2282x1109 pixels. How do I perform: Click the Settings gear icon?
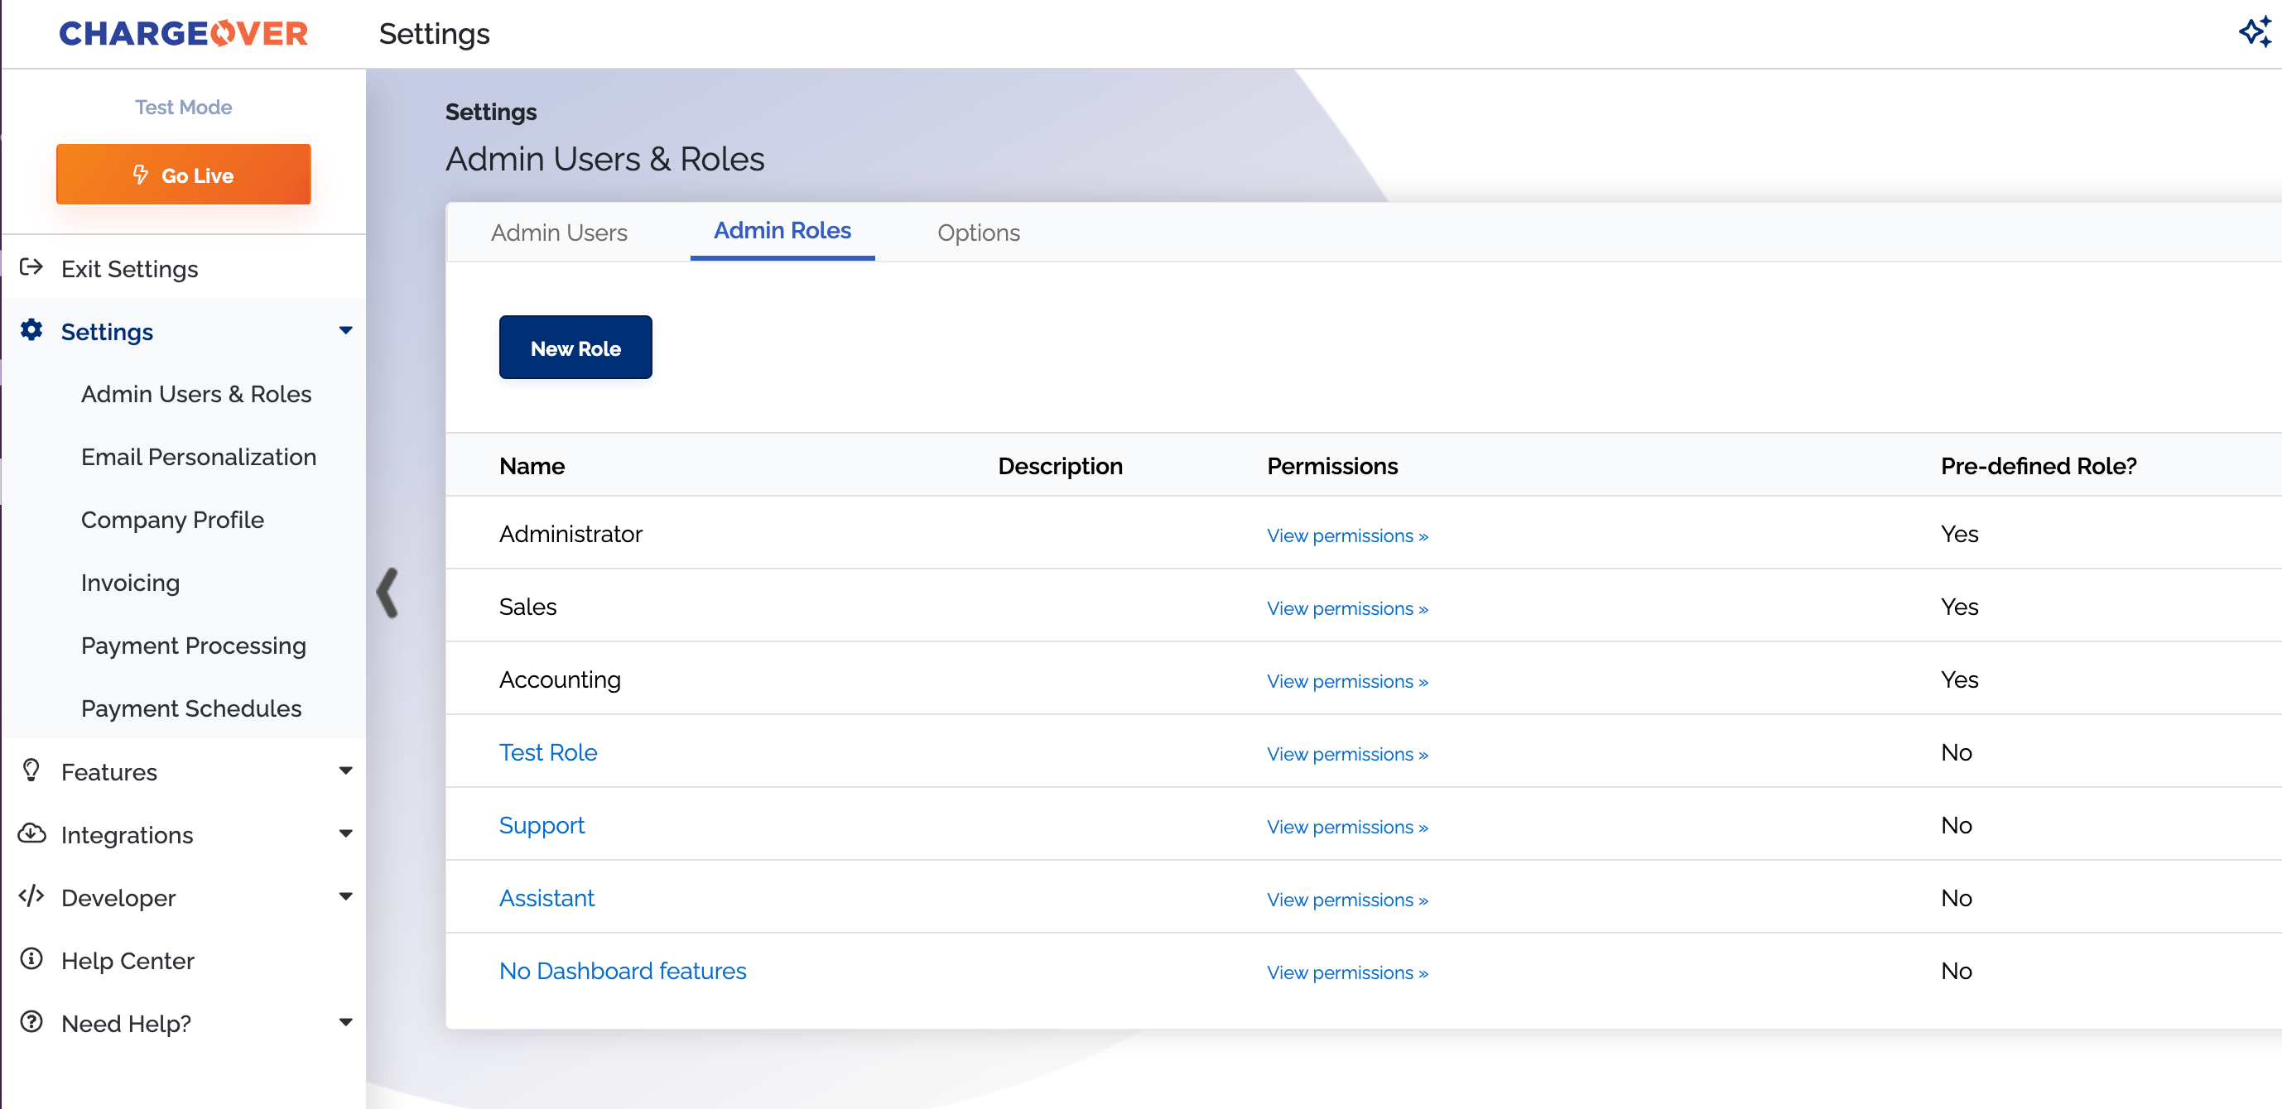pyautogui.click(x=32, y=330)
